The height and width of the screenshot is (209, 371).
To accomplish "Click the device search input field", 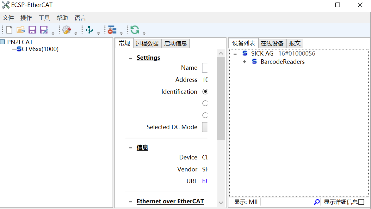I will (287, 202).
